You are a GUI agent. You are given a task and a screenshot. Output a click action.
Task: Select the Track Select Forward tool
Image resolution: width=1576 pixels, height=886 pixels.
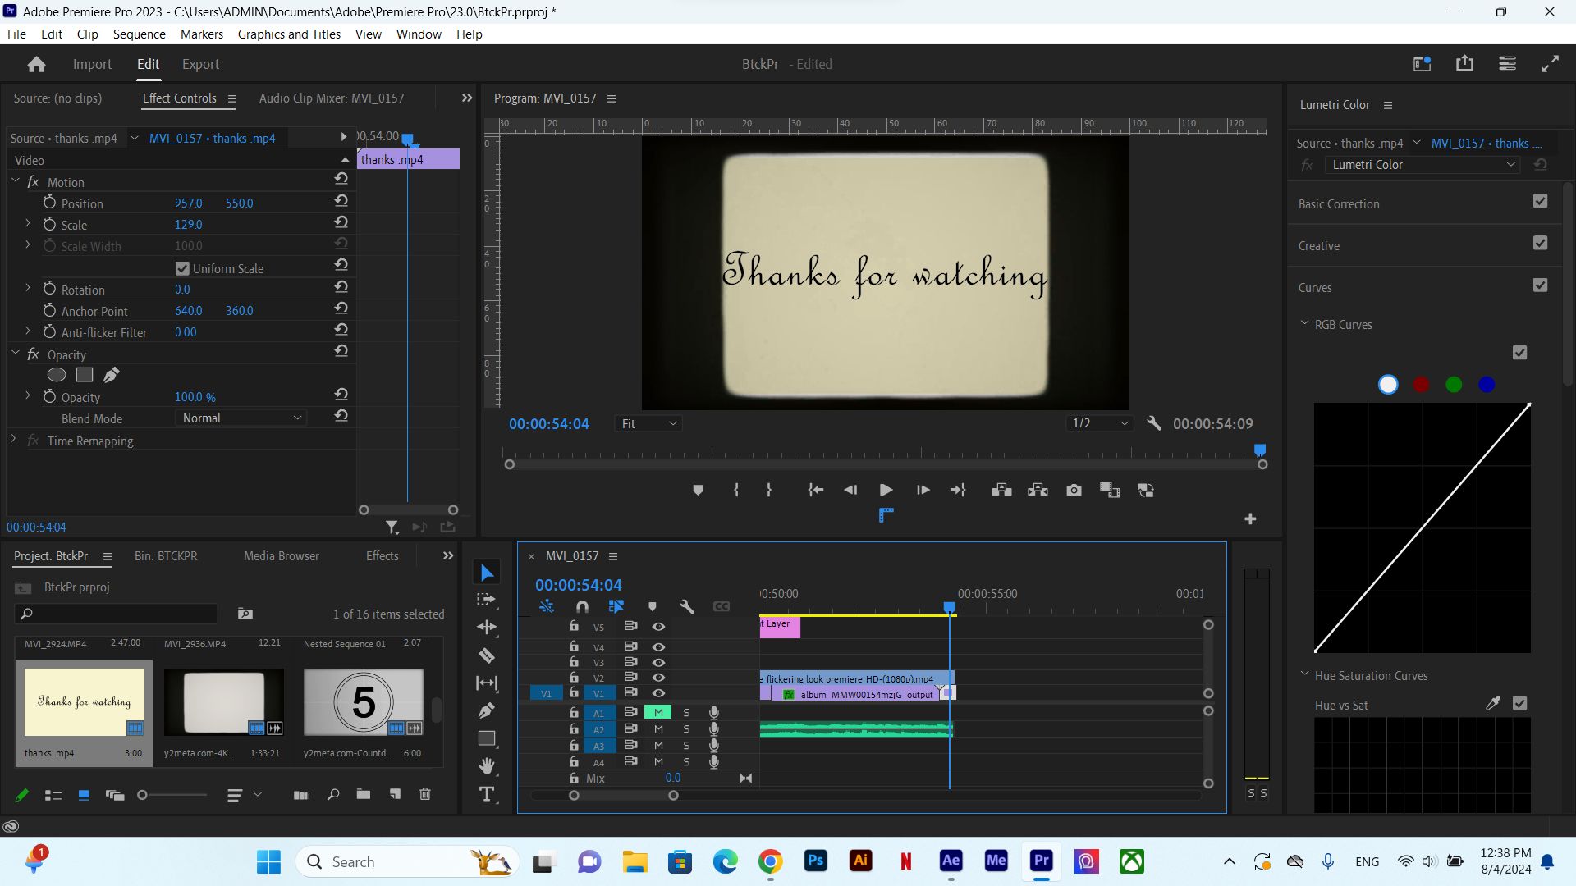click(x=487, y=600)
